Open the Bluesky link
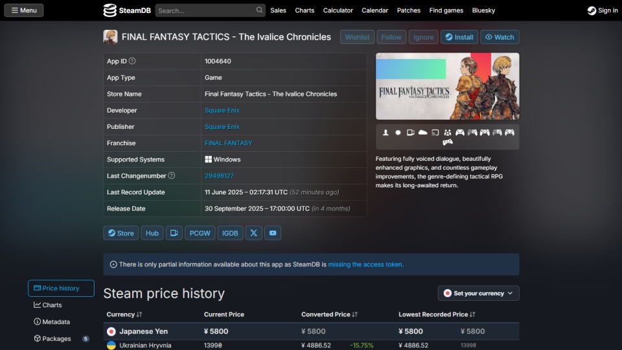 point(483,10)
